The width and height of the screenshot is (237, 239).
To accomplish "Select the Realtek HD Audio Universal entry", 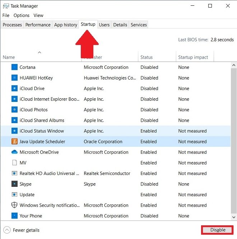I will pos(50,173).
